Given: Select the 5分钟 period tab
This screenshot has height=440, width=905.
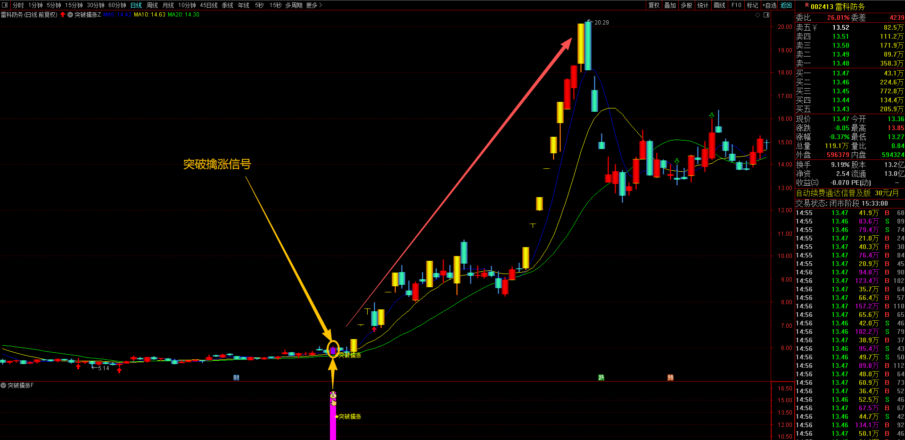Looking at the screenshot, I should click(54, 5).
